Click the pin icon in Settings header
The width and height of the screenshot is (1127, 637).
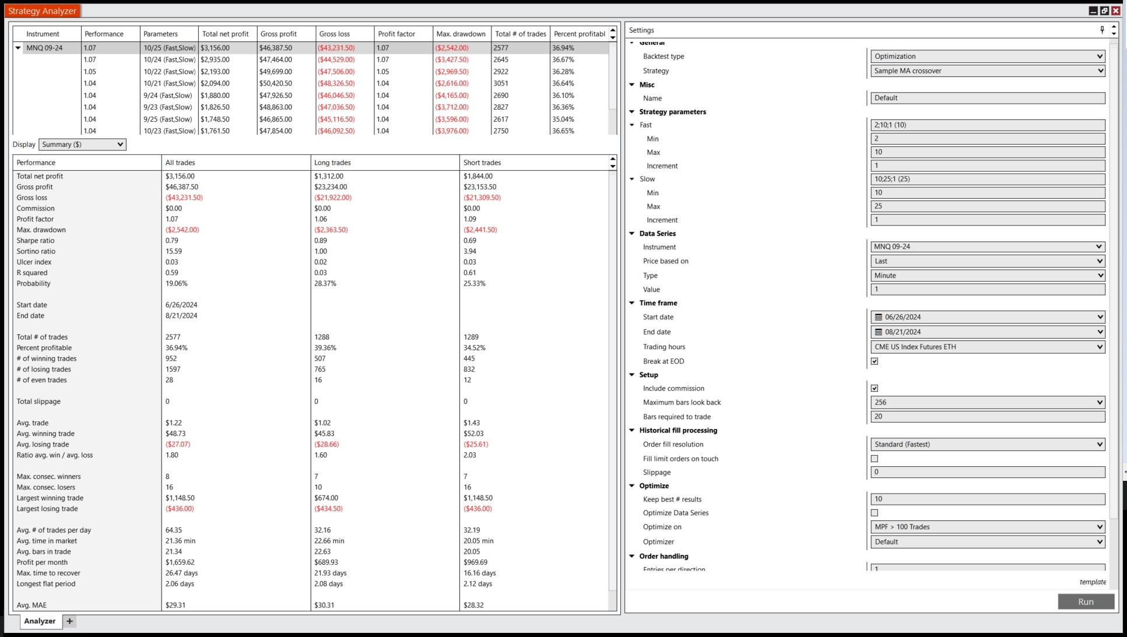[x=1102, y=30]
